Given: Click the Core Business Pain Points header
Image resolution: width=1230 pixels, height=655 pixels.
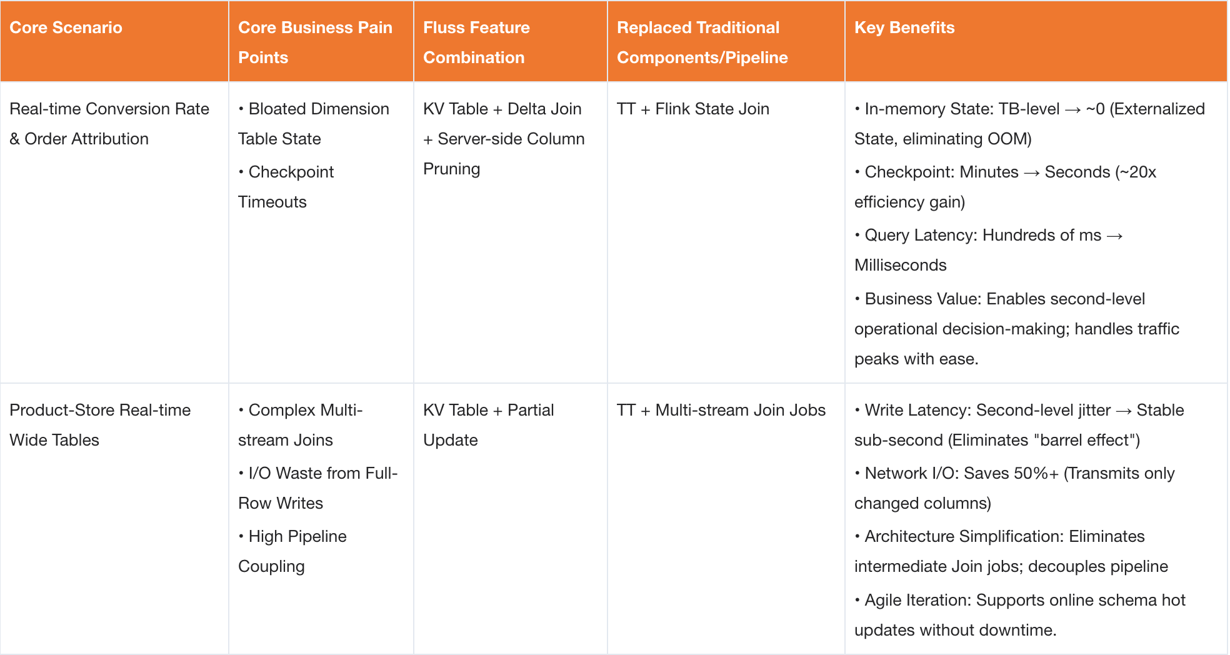Looking at the screenshot, I should tap(315, 42).
